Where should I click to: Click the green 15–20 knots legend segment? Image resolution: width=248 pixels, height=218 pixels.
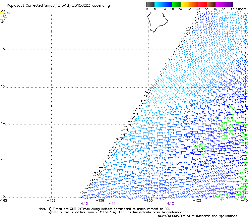coord(176,4)
